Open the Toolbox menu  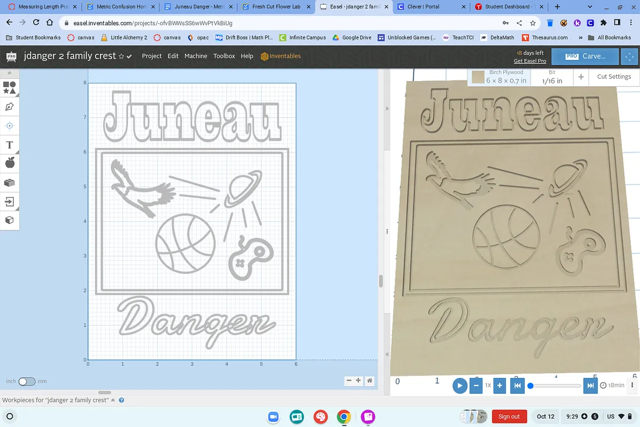[x=224, y=56]
